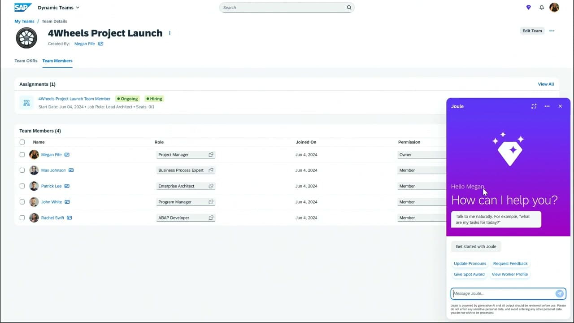
Task: Open value help for Program Manager role
Action: 211,202
